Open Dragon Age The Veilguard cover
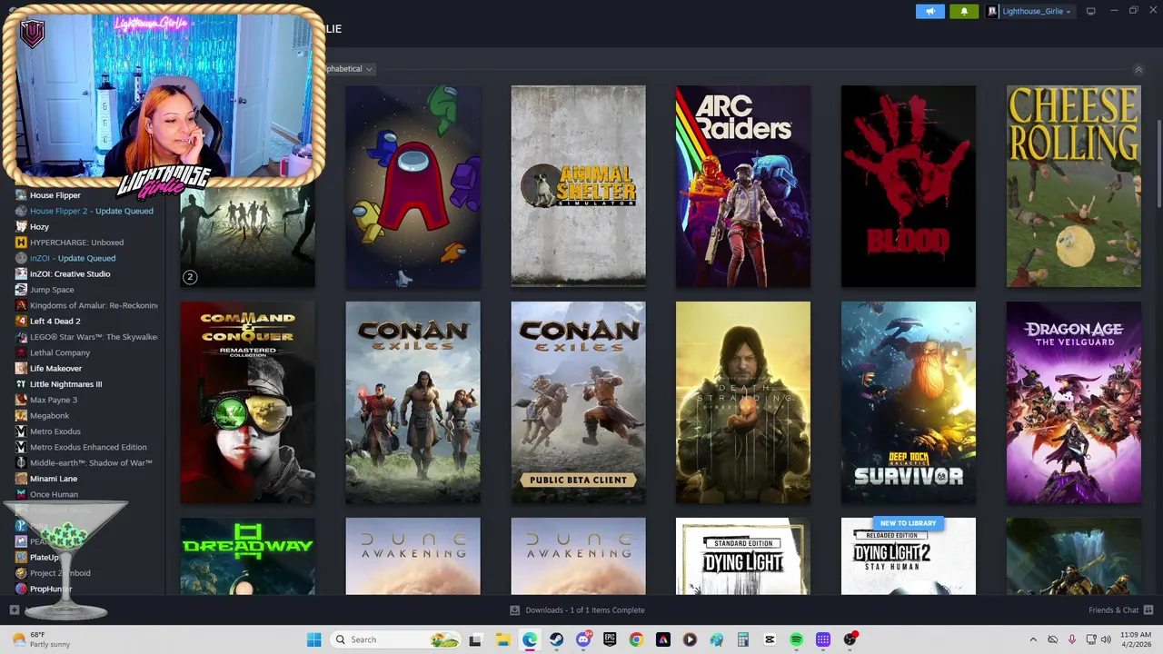This screenshot has width=1163, height=654. point(1073,402)
